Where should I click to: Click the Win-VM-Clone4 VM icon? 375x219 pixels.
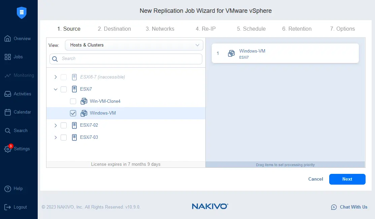pyautogui.click(x=84, y=101)
